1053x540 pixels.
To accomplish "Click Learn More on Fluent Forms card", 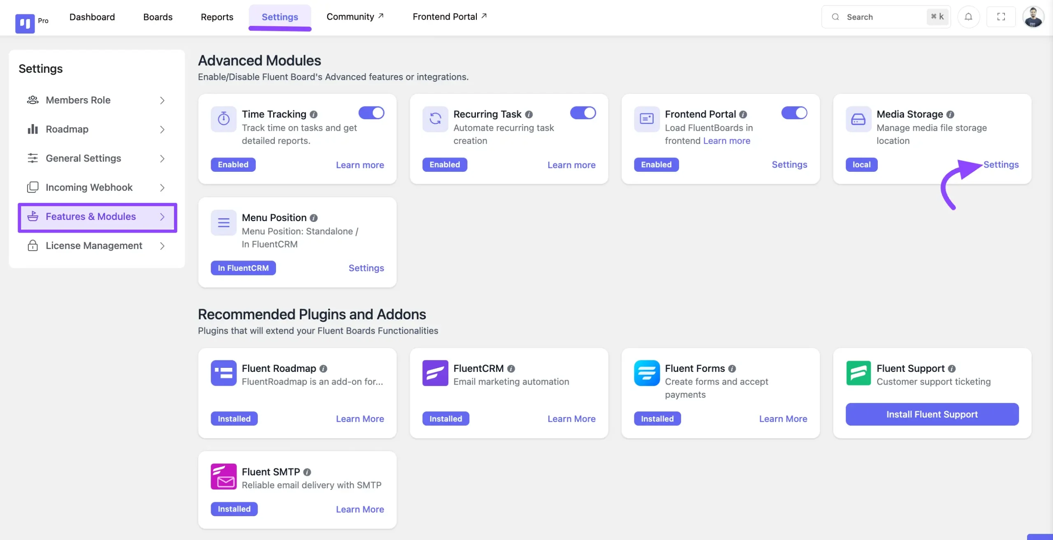I will [783, 419].
